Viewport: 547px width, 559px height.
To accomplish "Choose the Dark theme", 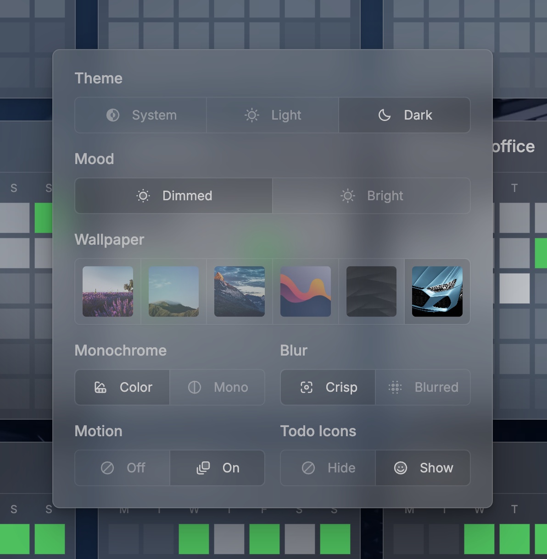I will click(404, 115).
